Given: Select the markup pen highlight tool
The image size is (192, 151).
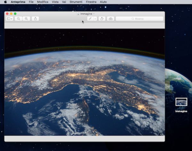Looking at the screenshot, I should [x=90, y=19].
